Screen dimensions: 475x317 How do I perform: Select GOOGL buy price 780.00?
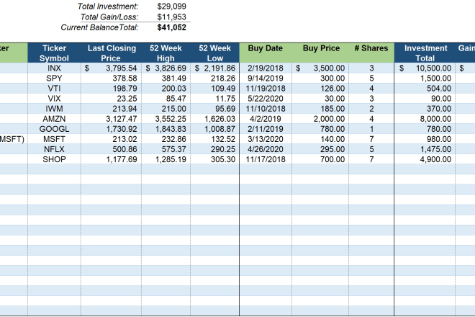pyautogui.click(x=320, y=129)
